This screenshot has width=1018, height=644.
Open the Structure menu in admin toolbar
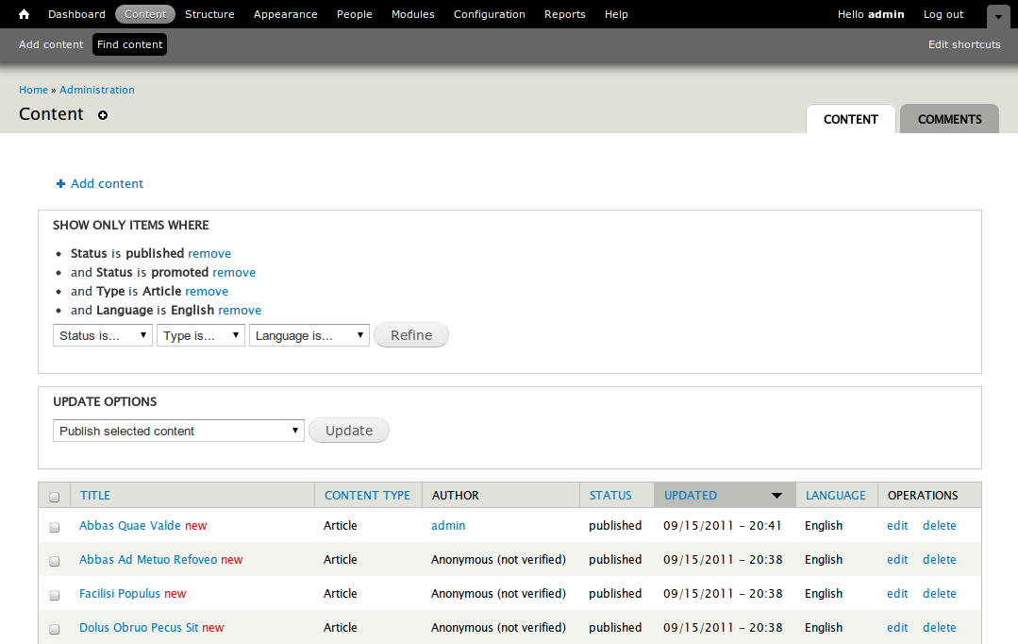[x=209, y=14]
